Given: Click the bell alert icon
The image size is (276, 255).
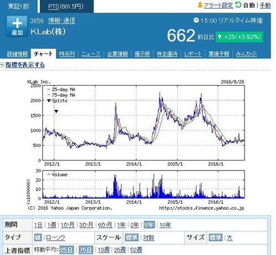Looking at the screenshot, I should pyautogui.click(x=200, y=5).
